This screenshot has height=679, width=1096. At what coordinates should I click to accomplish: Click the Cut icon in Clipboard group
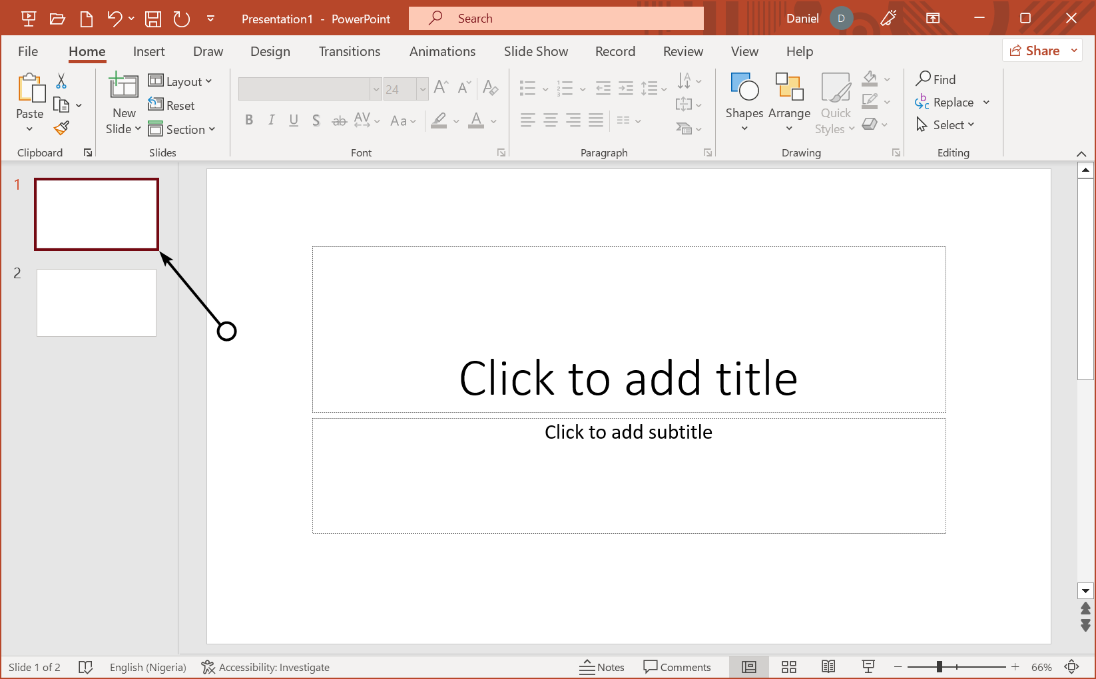[61, 81]
